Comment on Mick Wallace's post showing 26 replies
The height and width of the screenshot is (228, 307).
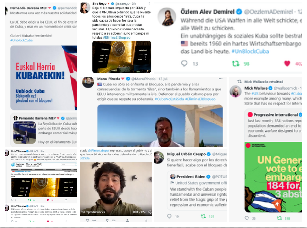tap(247, 218)
